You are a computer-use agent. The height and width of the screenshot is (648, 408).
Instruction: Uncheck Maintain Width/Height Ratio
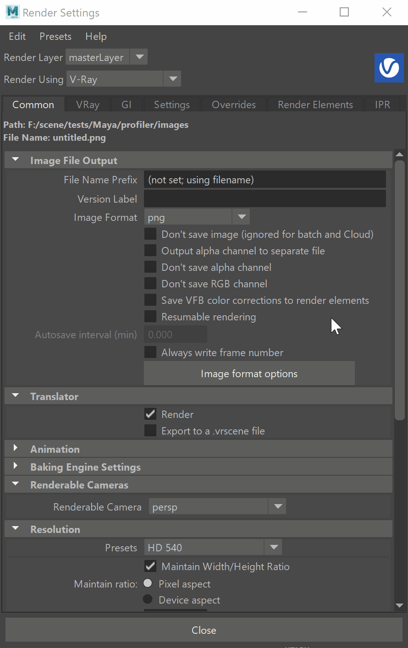coord(150,566)
